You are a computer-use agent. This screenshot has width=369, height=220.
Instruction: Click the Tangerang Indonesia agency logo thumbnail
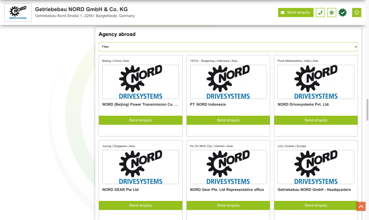228,82
